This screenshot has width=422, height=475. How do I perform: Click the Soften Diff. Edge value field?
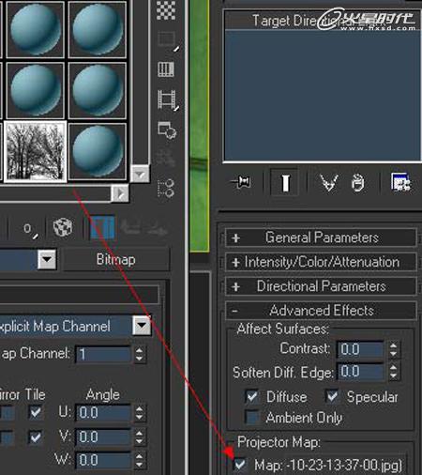[x=360, y=372]
